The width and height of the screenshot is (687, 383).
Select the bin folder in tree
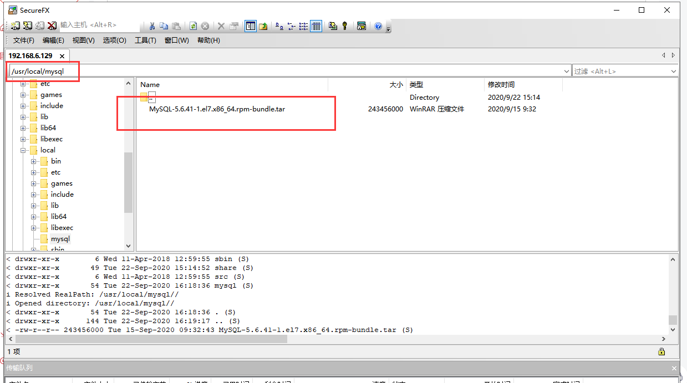pyautogui.click(x=56, y=161)
